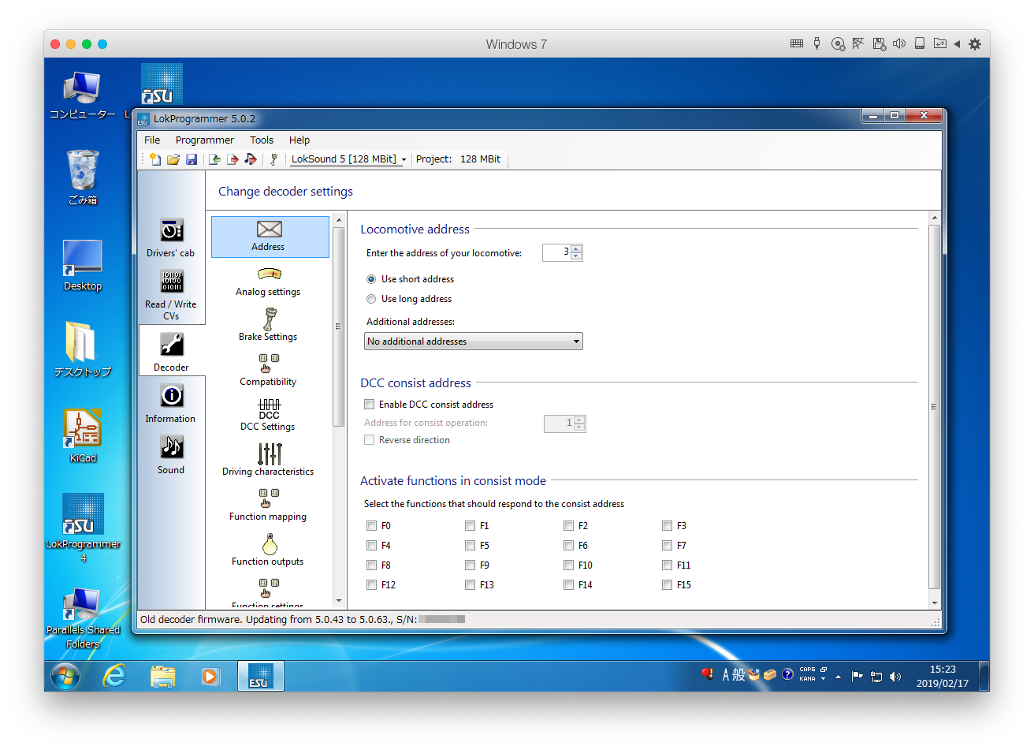Image resolution: width=1034 pixels, height=750 pixels.
Task: Launch Internet Explorer from the taskbar
Action: (x=115, y=676)
